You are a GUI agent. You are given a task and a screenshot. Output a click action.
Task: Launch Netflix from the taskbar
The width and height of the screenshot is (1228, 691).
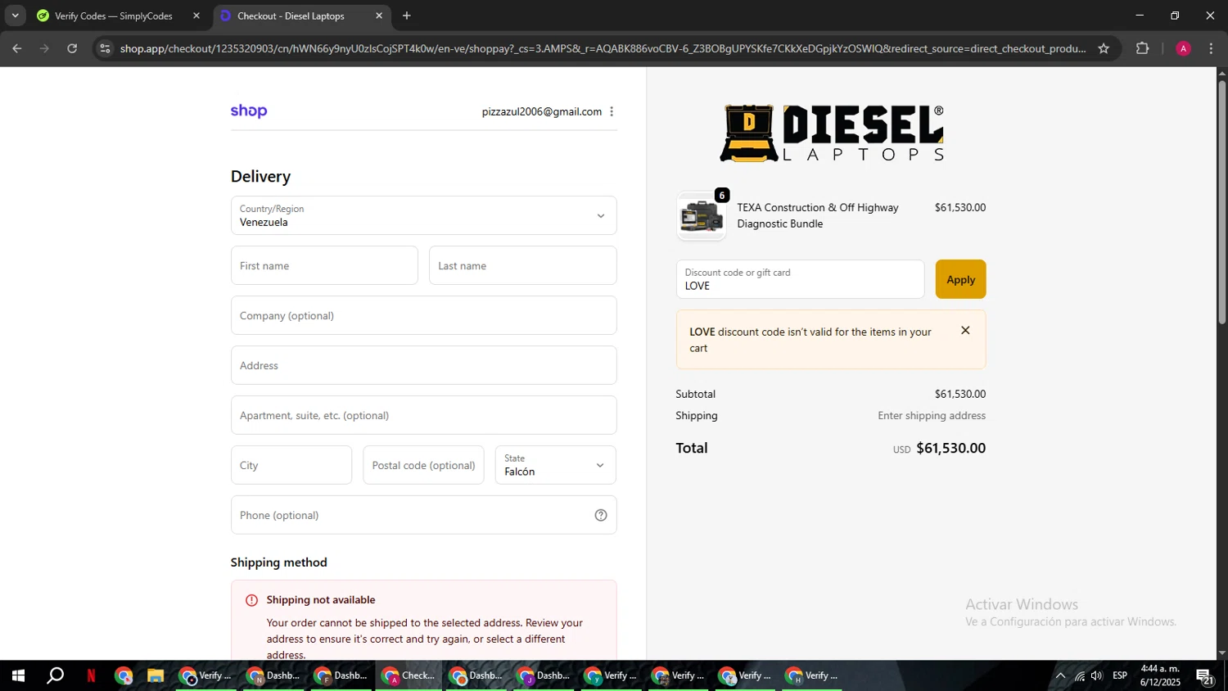tap(91, 676)
